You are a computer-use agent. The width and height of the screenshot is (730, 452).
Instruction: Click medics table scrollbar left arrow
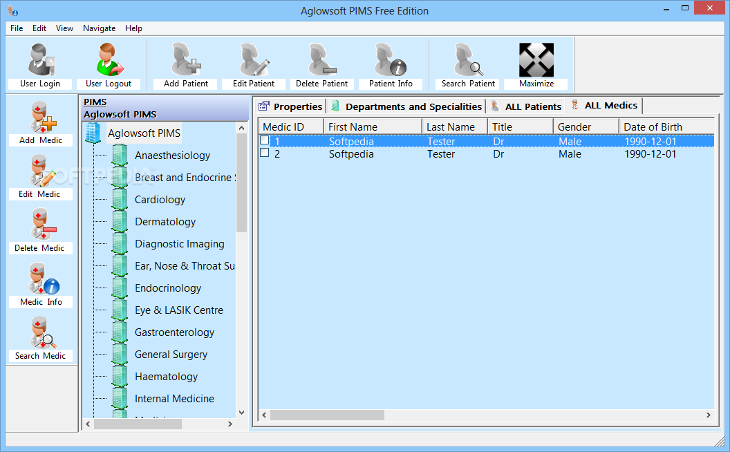coord(265,415)
